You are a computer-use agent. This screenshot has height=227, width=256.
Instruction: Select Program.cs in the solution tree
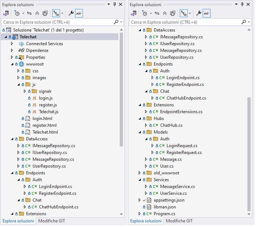tap(163, 214)
